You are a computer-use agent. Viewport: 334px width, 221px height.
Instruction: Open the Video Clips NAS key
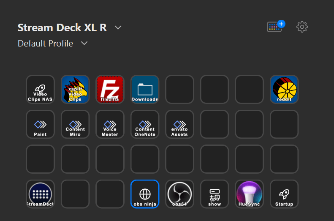40,89
